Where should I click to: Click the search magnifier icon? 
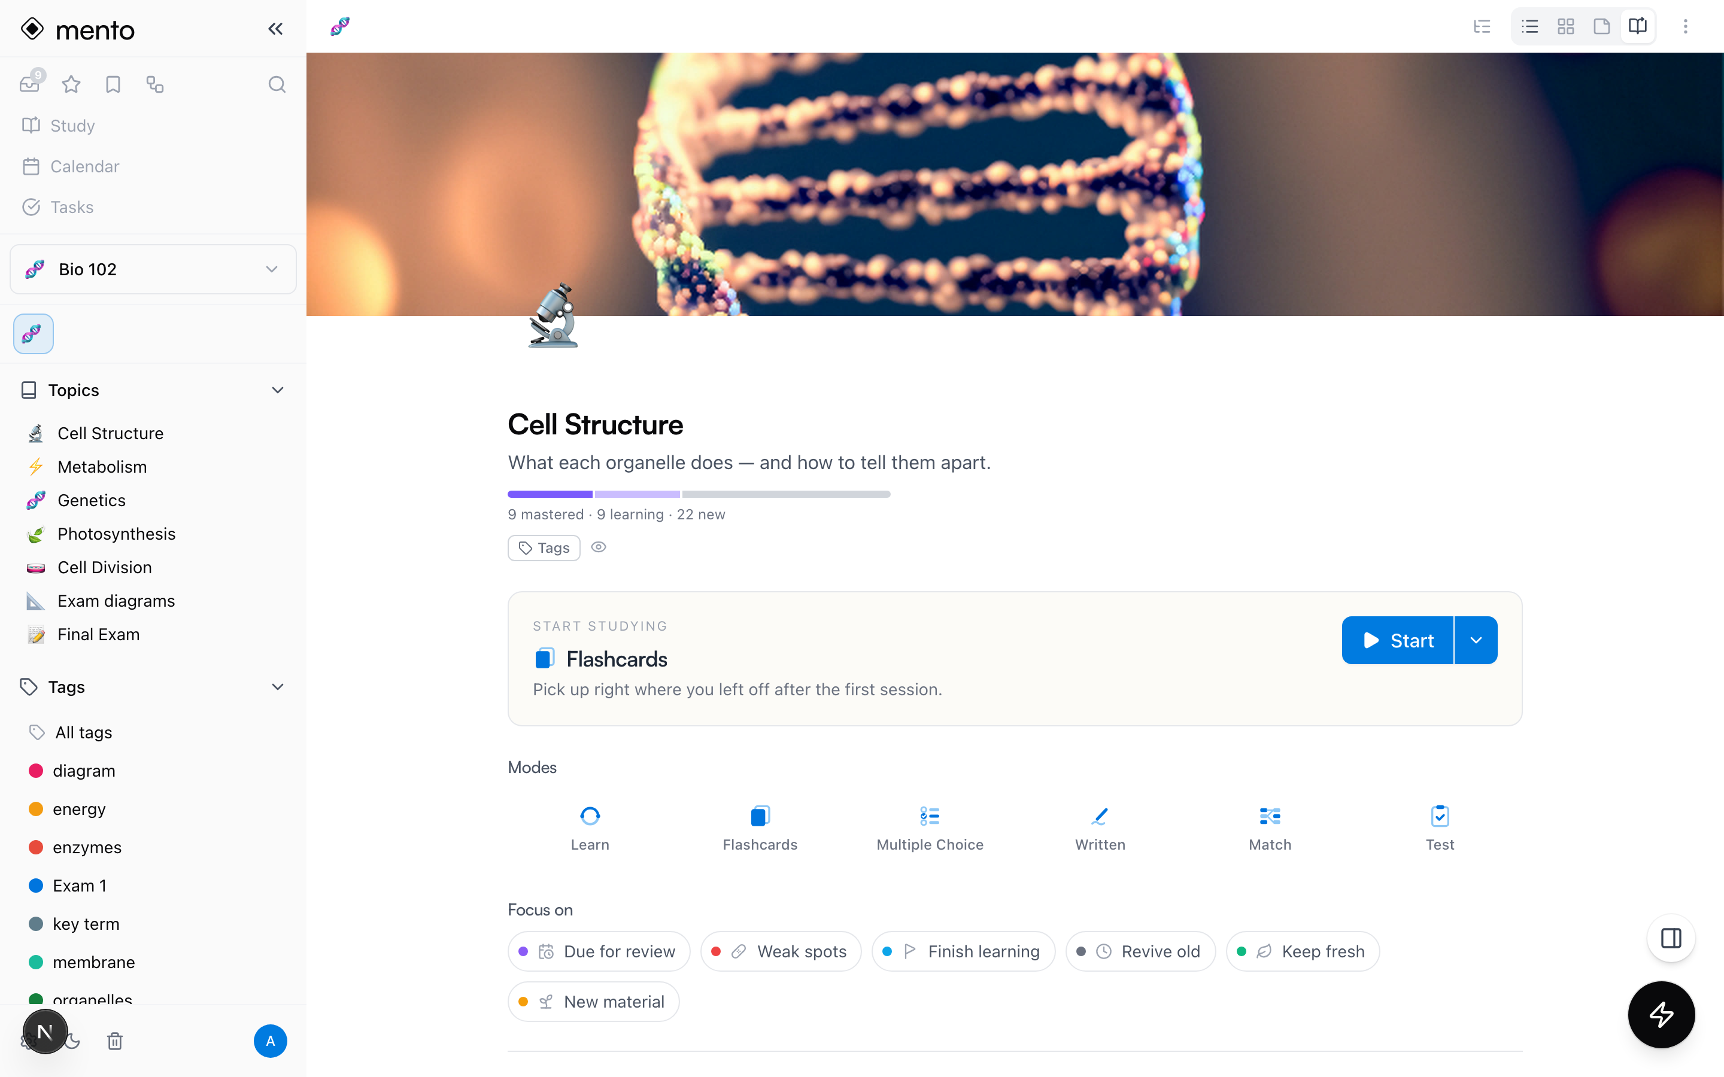[x=277, y=85]
